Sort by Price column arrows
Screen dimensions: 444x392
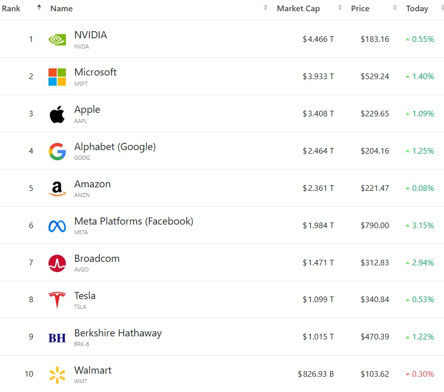394,8
